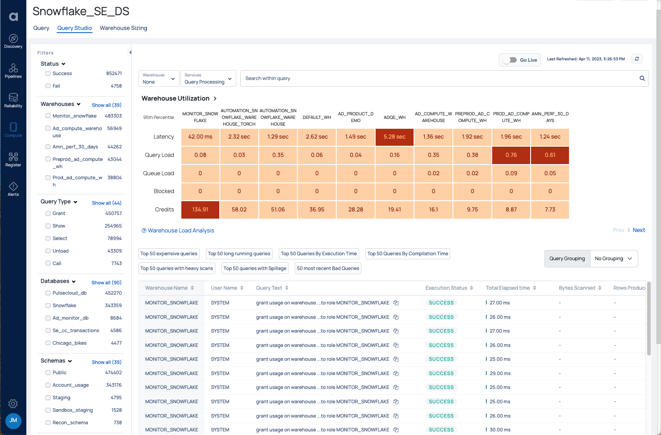Sort by Query Text column icon

click(287, 288)
